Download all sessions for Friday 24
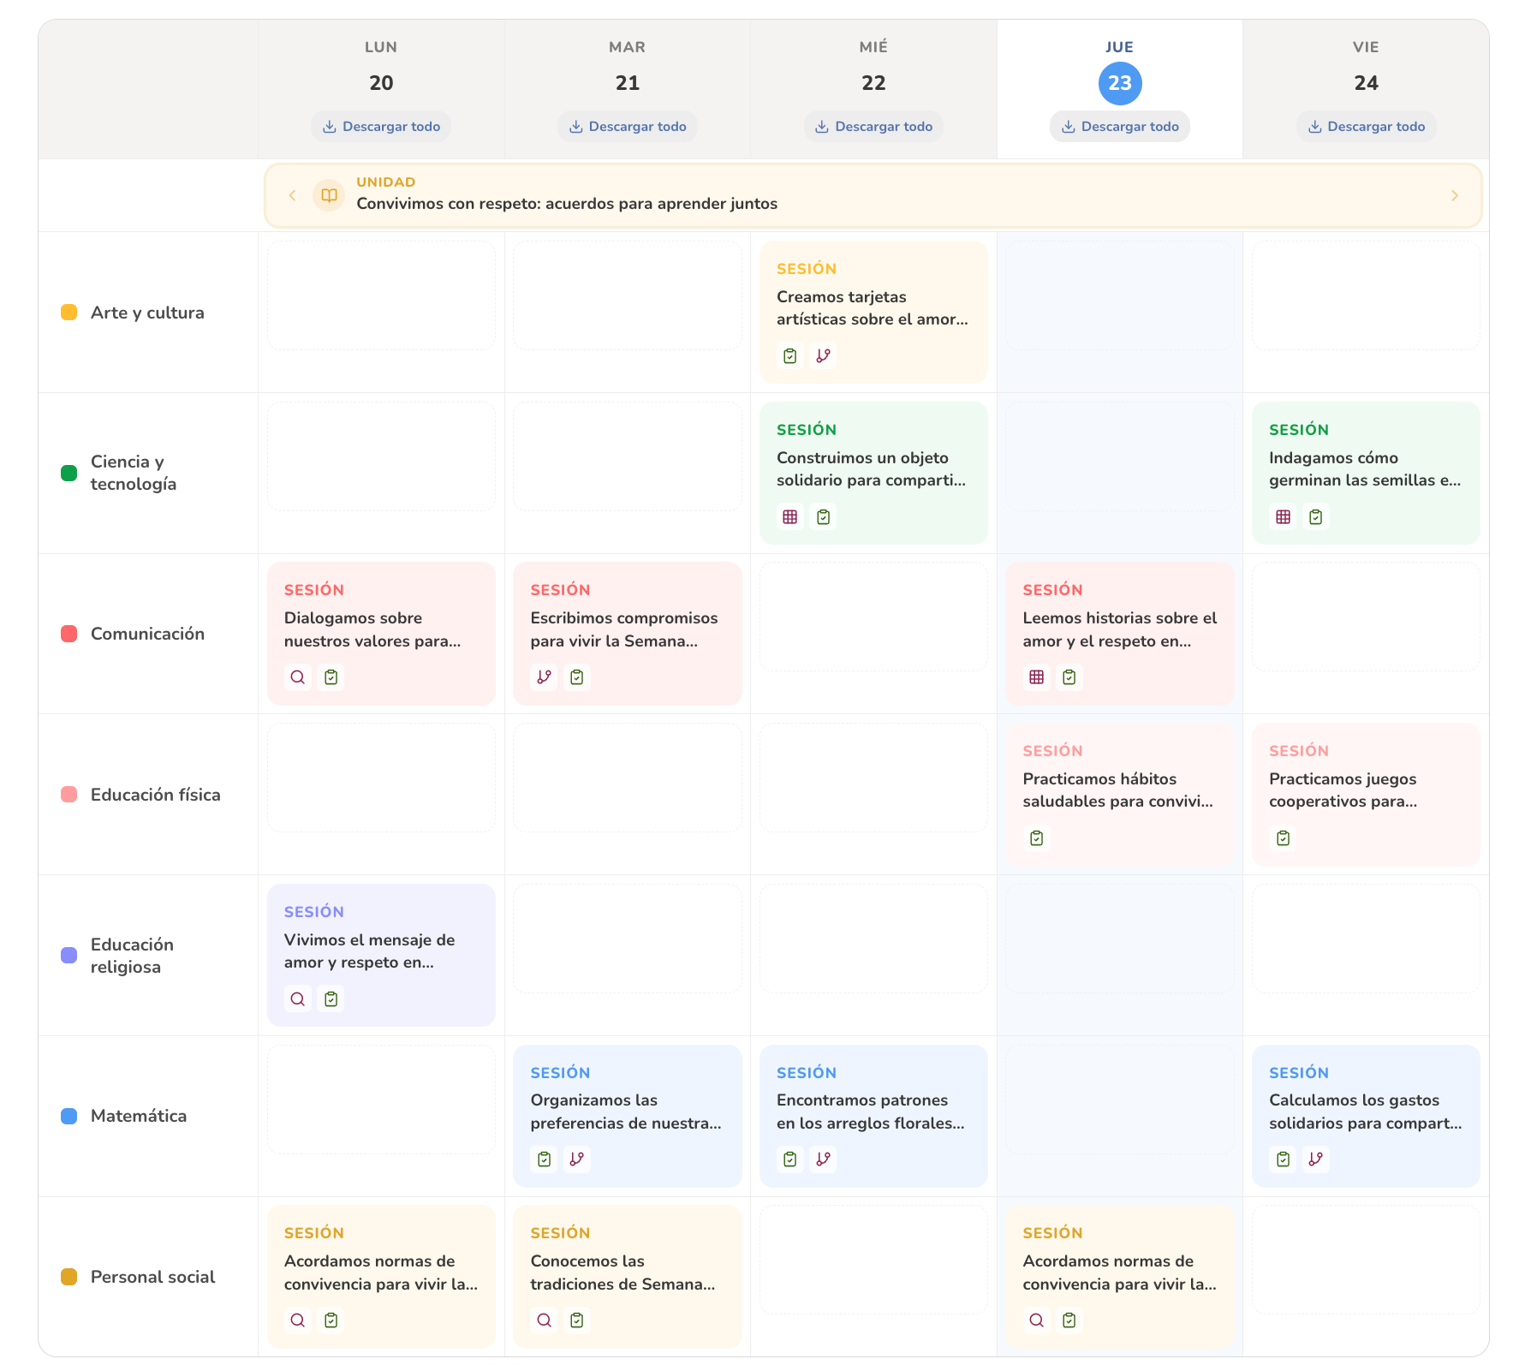1519x1365 pixels. coord(1366,127)
